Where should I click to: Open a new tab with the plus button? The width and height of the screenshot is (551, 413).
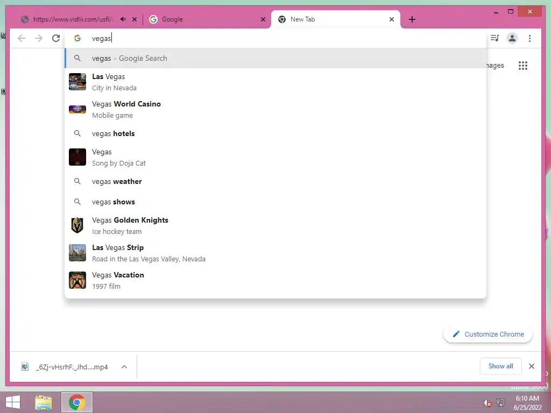click(x=412, y=19)
